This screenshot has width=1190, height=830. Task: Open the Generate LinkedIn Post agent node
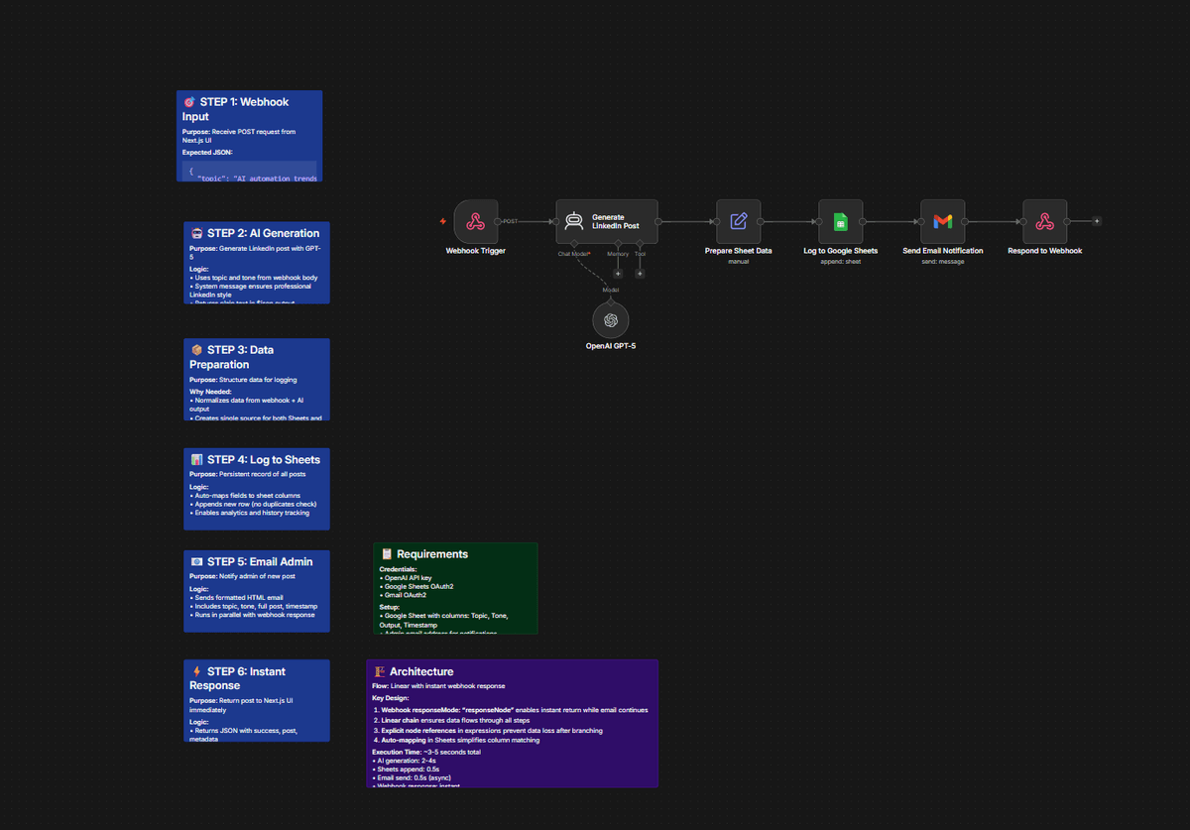[x=607, y=221]
